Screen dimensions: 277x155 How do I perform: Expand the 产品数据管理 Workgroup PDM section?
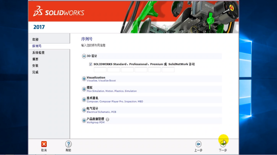(84, 121)
